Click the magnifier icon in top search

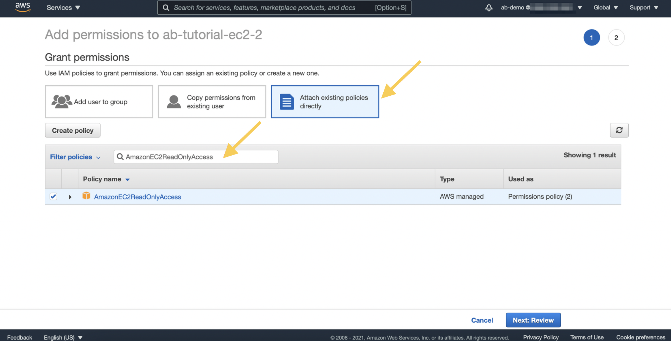[166, 7]
